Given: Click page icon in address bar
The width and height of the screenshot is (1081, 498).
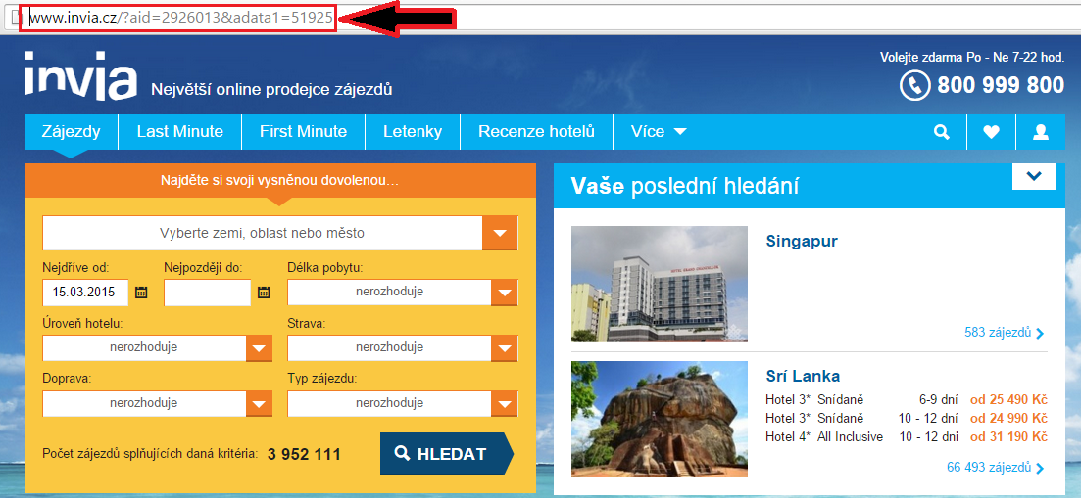Looking at the screenshot, I should [16, 18].
